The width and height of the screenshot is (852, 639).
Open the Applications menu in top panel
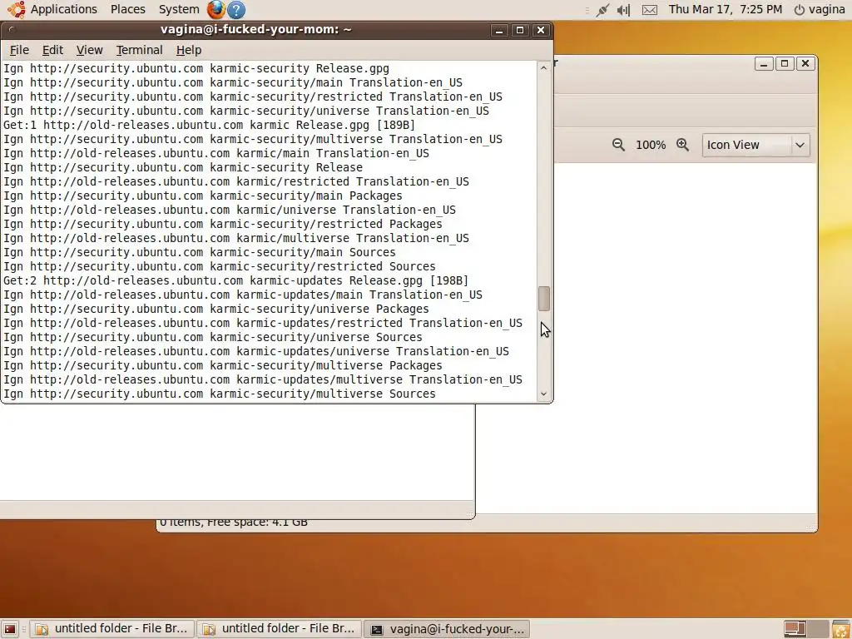[63, 9]
